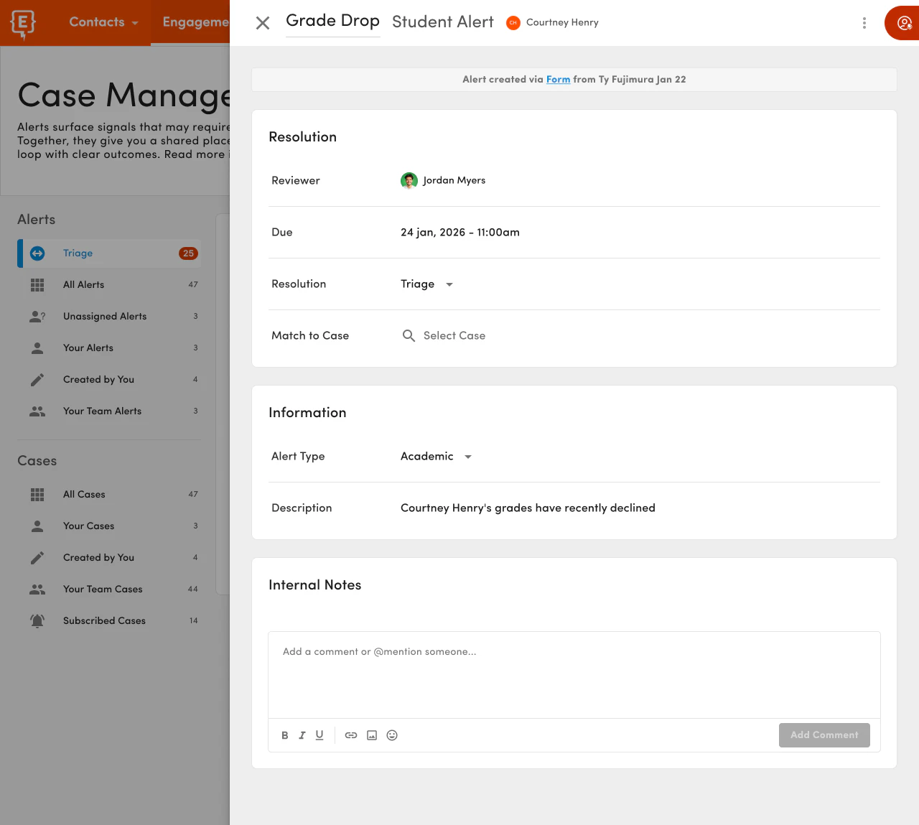The height and width of the screenshot is (825, 919).
Task: Open the Resolution Triage dropdown
Action: click(427, 284)
